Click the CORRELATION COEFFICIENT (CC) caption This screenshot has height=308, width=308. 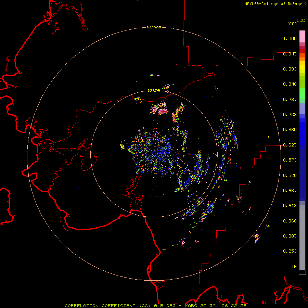point(108,306)
